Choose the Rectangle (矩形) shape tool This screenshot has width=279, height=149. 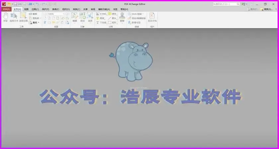(x=112, y=22)
